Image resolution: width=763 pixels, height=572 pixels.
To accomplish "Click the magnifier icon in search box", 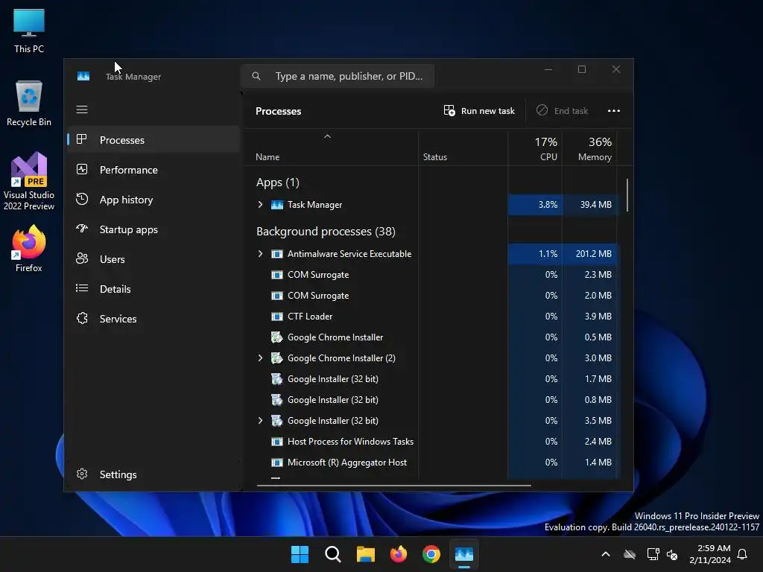I will [x=256, y=76].
